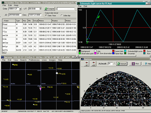The width and height of the screenshot is (151, 113).
Task: Click the magenta Own observation color swatch
Action: [x=95, y=53]
